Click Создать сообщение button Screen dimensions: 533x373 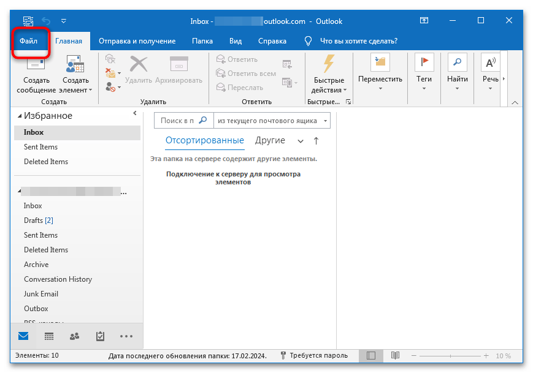click(x=36, y=74)
